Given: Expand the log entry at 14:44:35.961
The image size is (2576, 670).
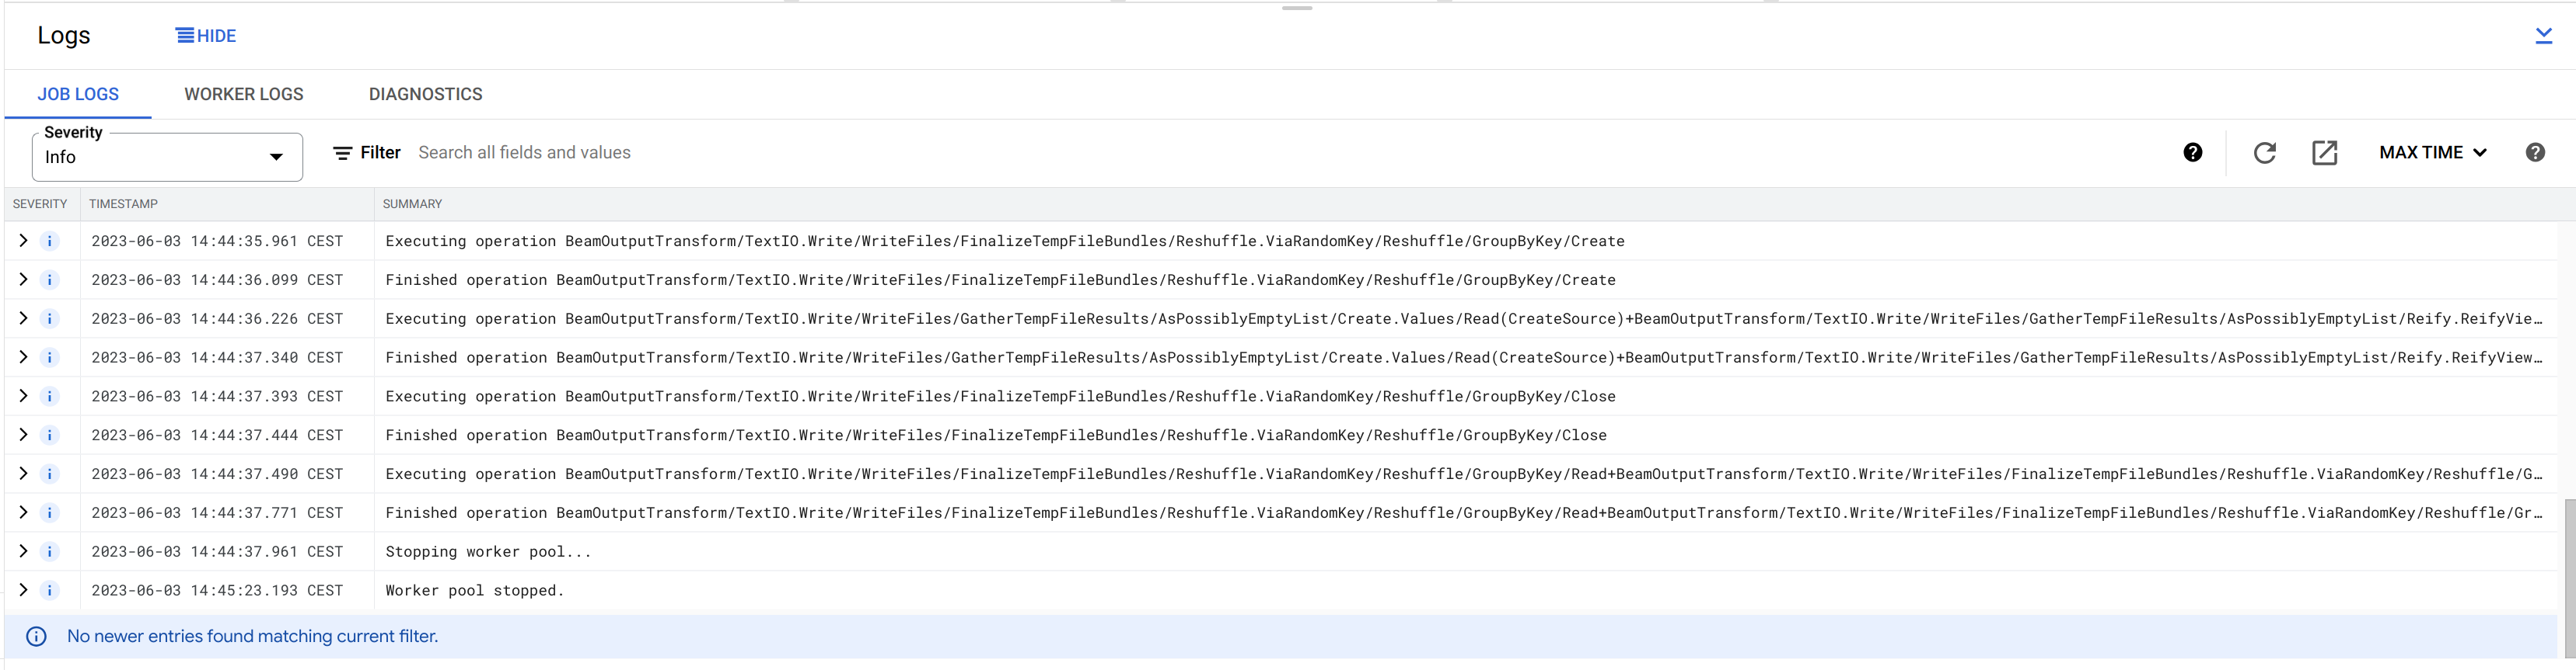Looking at the screenshot, I should [x=23, y=241].
